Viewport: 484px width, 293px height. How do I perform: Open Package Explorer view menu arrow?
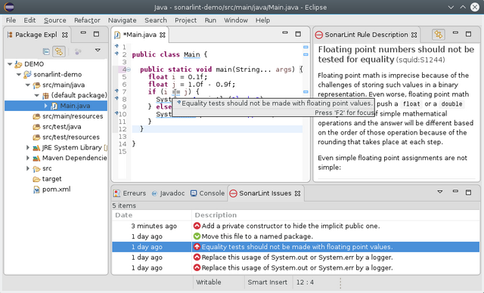click(98, 50)
